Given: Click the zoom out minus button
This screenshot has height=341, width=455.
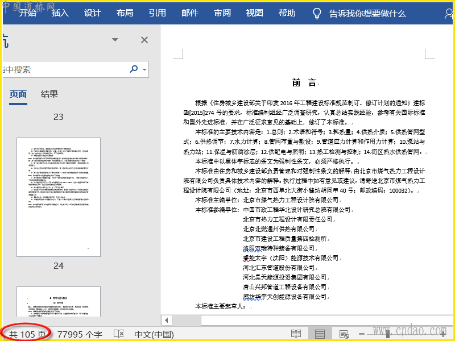Looking at the screenshot, I should 362,334.
